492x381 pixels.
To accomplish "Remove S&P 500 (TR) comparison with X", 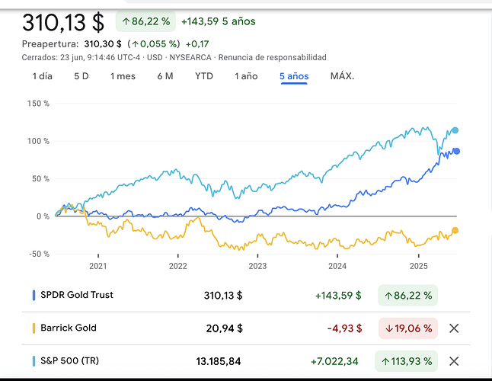I will pyautogui.click(x=454, y=361).
